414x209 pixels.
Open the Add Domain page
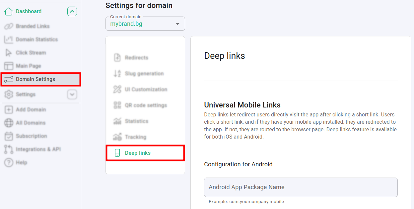click(x=31, y=110)
